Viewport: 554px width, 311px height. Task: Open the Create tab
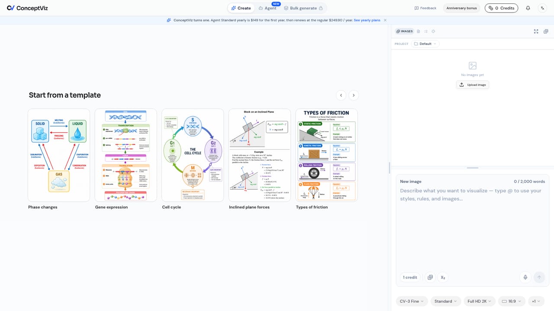[x=241, y=8]
